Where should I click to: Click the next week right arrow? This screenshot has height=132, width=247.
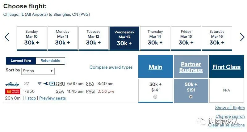(x=242, y=37)
